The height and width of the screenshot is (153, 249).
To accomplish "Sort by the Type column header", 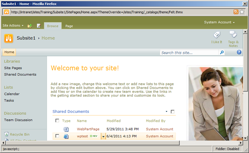I will pyautogui.click(x=66, y=121).
